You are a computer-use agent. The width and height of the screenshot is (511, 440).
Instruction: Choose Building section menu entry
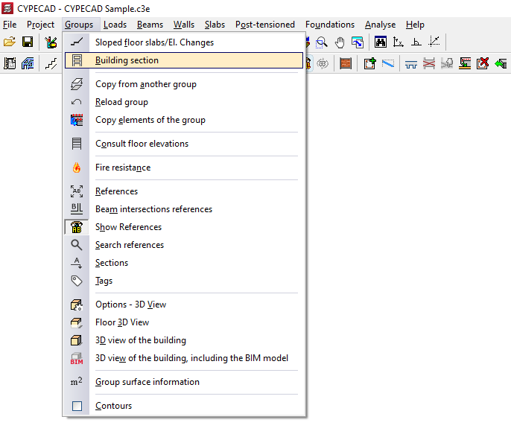point(184,60)
